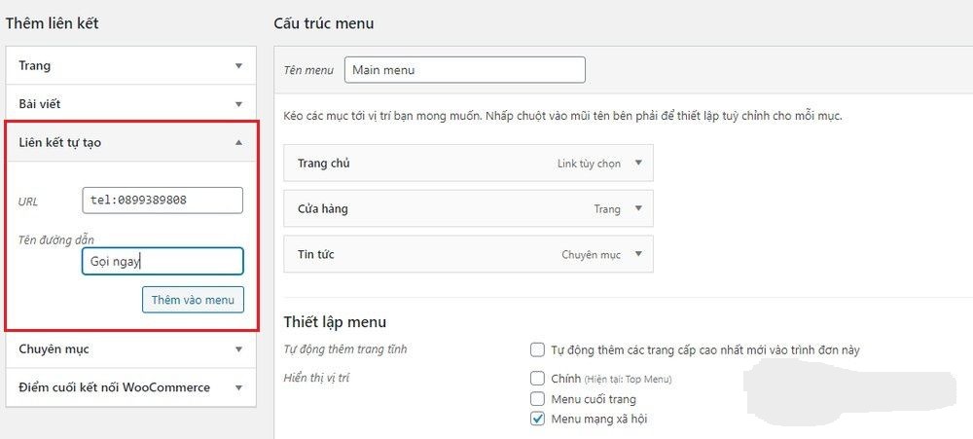Uncheck the Menu mạng xã hội checkbox
The image size is (973, 439).
click(537, 419)
